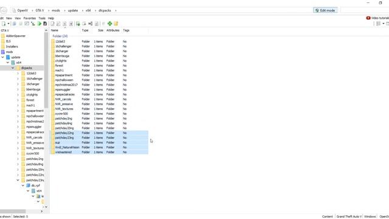
Task: Select Vivid_NaturalVision row in file list
Action: (99, 147)
